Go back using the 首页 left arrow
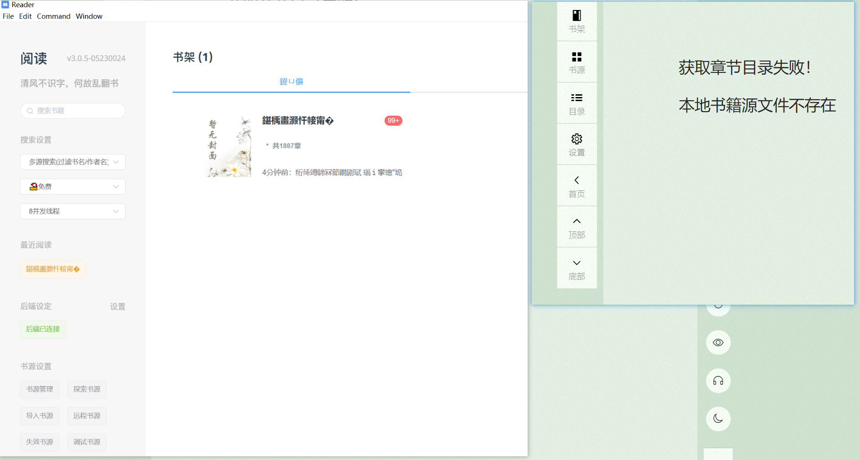860x460 pixels. tap(577, 186)
